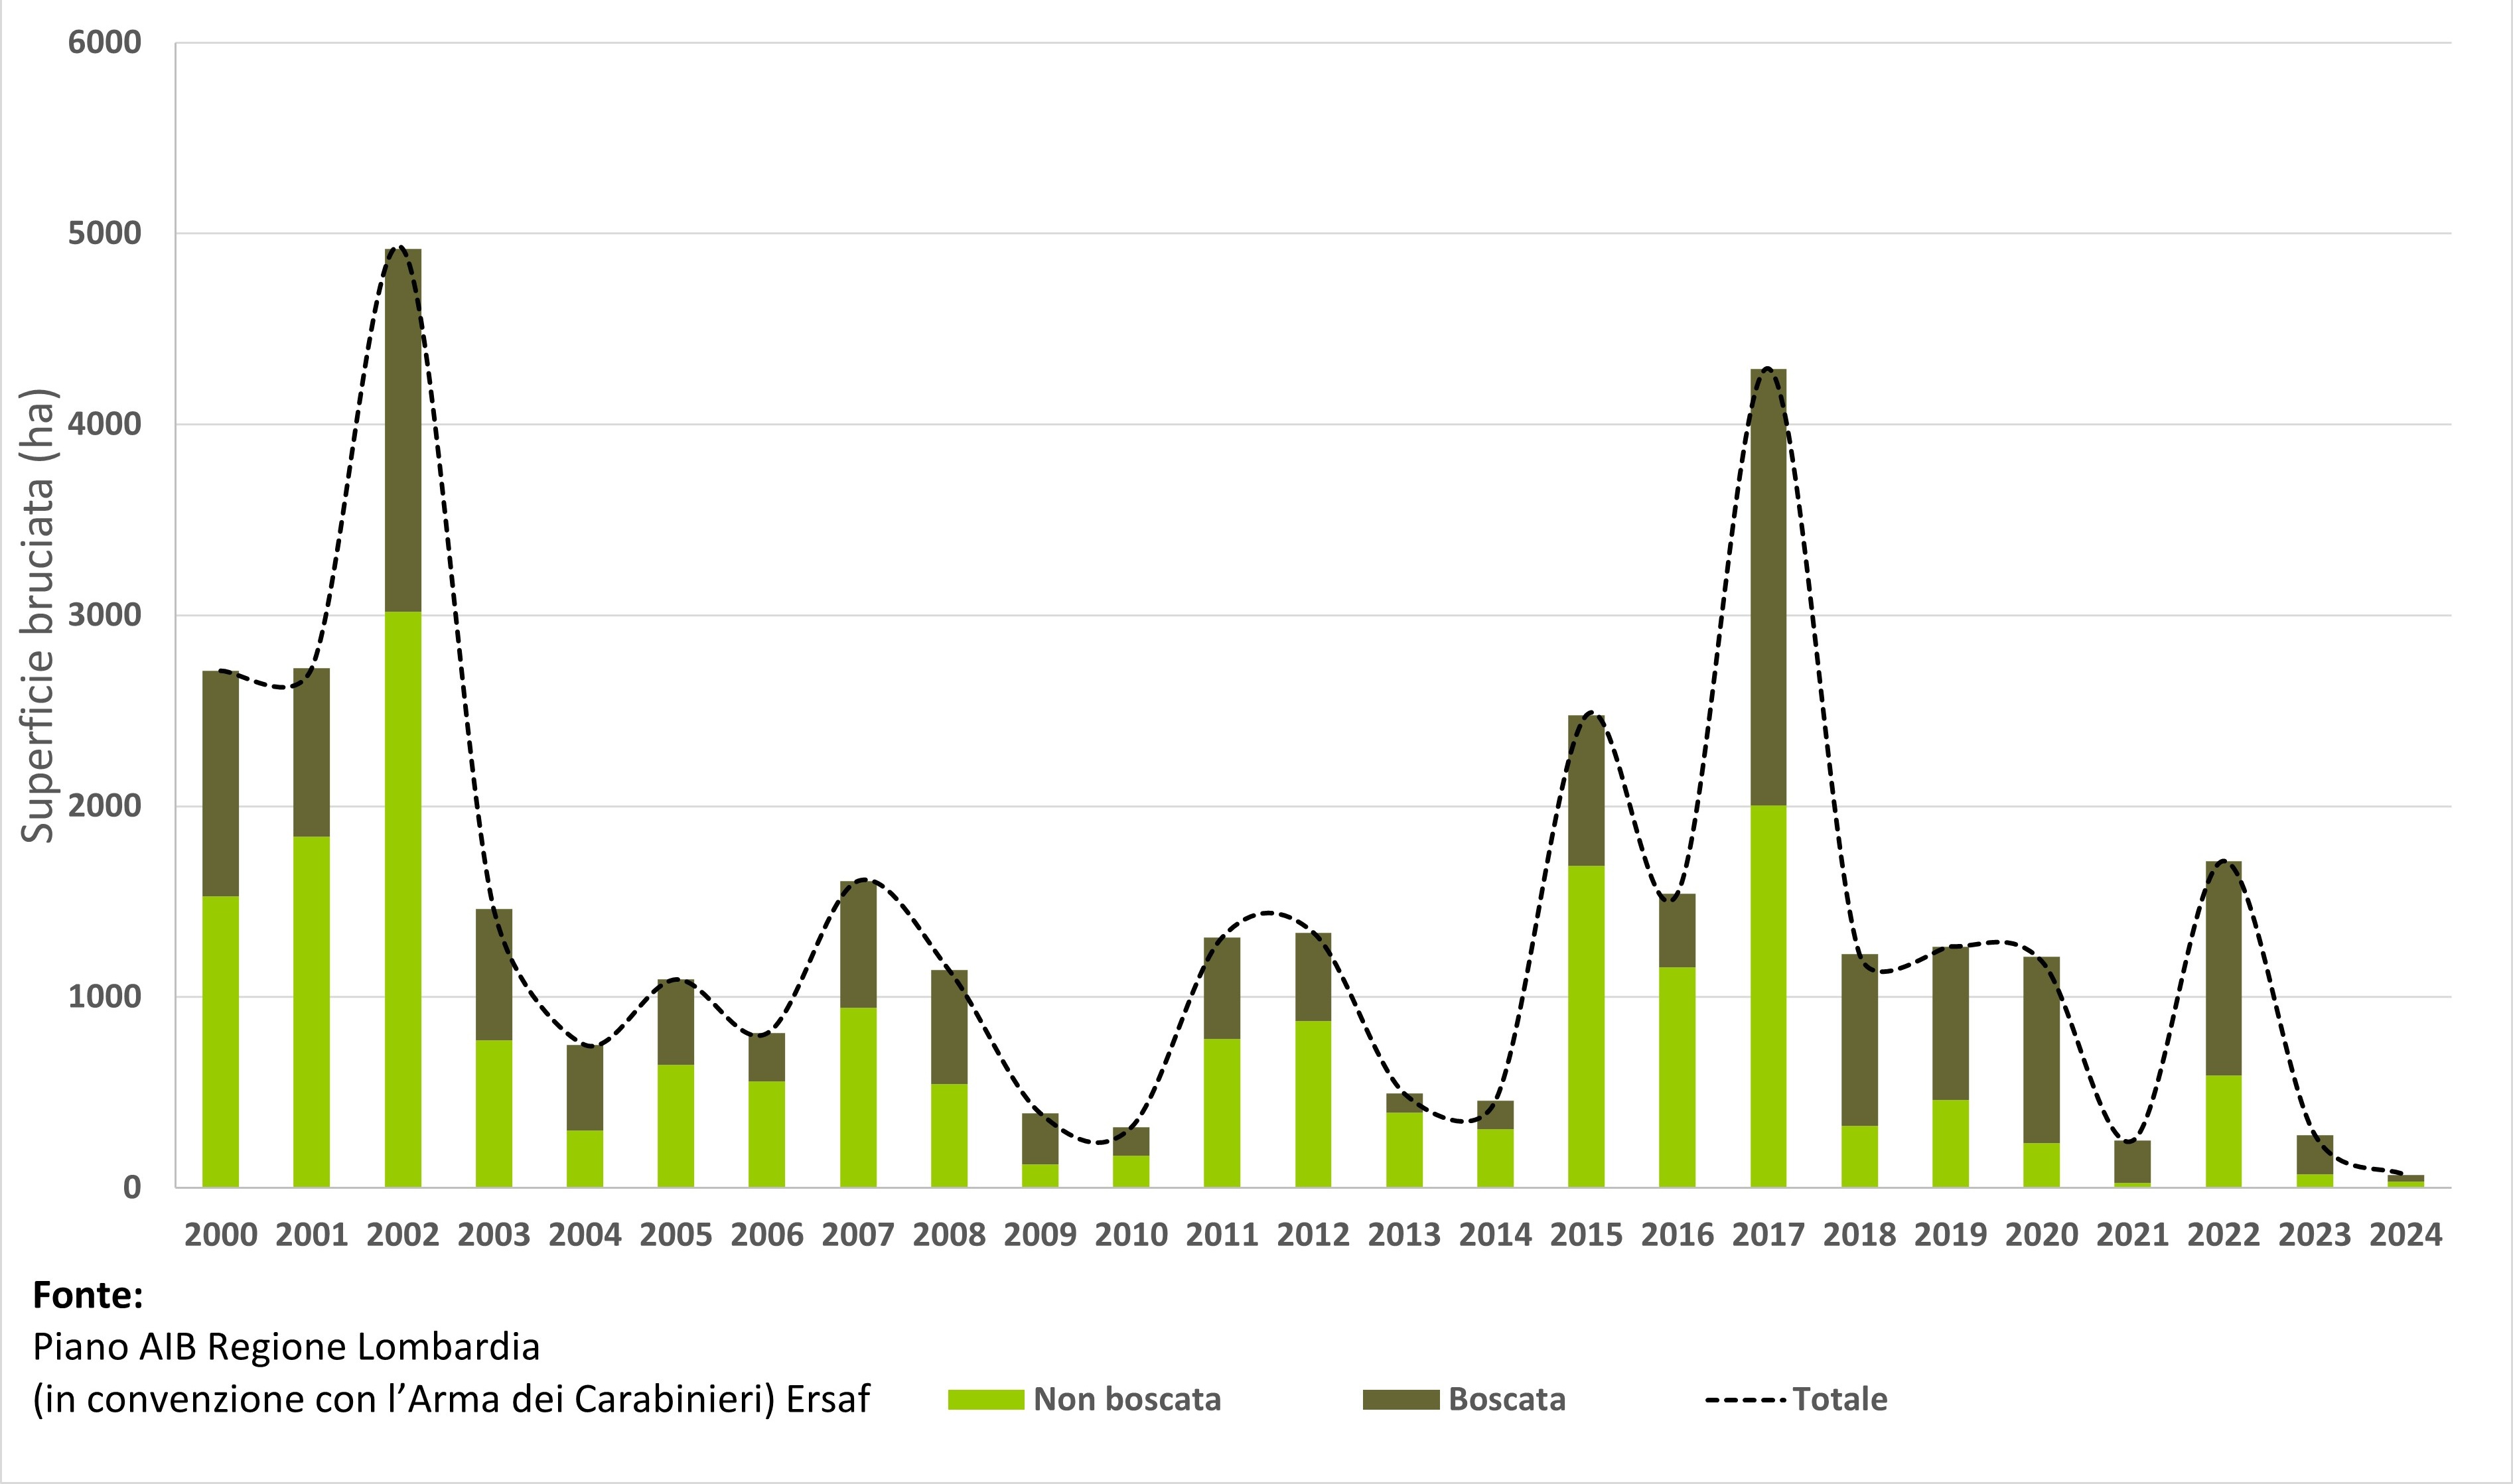The width and height of the screenshot is (2513, 1484).
Task: Click the 2019 x-axis year label
Action: point(1951,1235)
